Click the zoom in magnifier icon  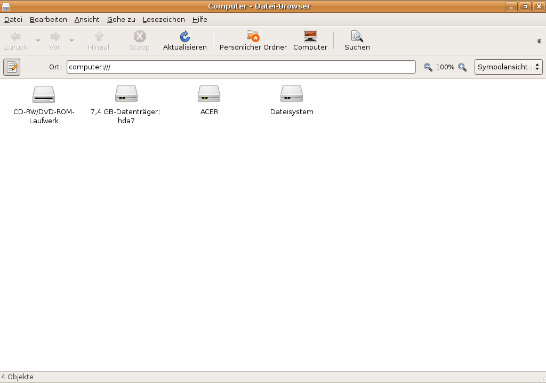click(x=462, y=67)
